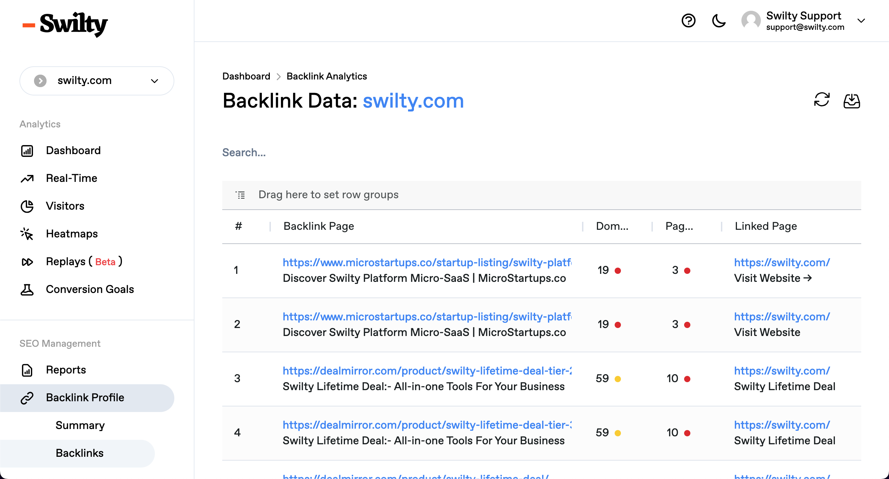The image size is (889, 479).
Task: Open row 4 dealmirror.com tier backlink URL
Action: [x=427, y=425]
